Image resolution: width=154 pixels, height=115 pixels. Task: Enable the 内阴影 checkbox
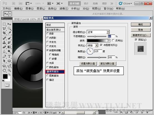(x=48, y=38)
